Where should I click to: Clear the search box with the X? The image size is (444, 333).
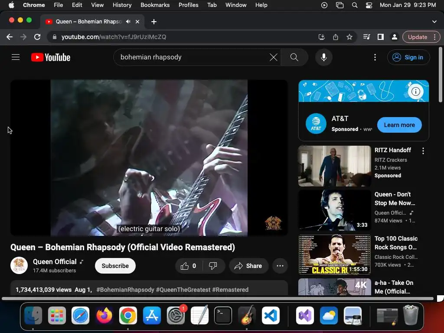273,57
